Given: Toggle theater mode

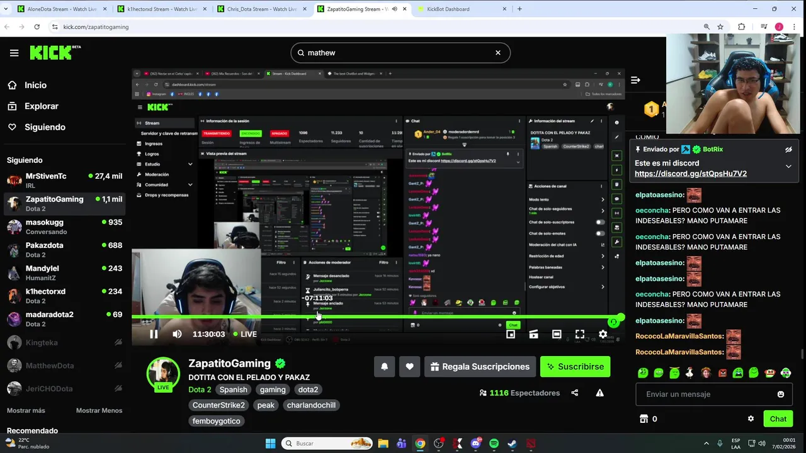Looking at the screenshot, I should click(557, 334).
